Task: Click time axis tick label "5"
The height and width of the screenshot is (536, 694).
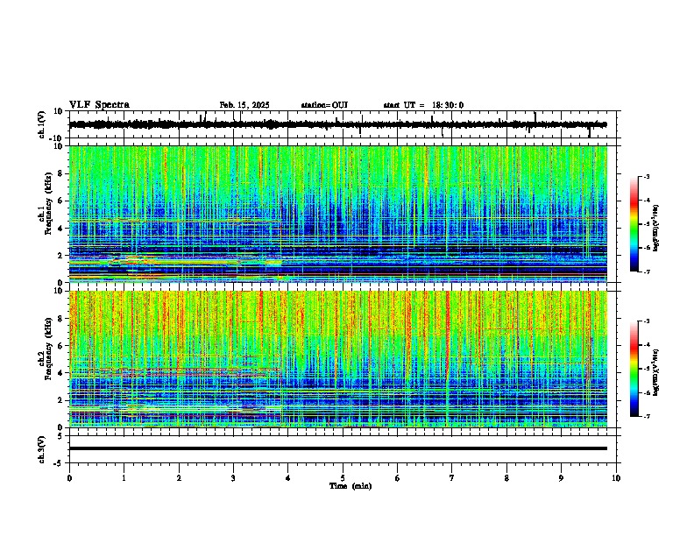Action: (343, 478)
